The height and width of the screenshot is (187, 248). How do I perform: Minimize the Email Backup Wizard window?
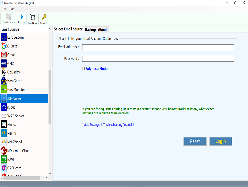pyautogui.click(x=227, y=3)
